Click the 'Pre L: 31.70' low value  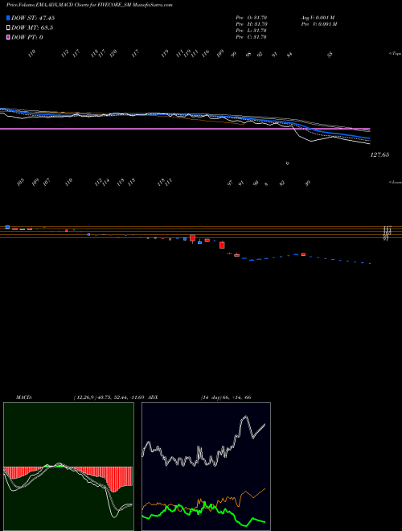pos(252,31)
